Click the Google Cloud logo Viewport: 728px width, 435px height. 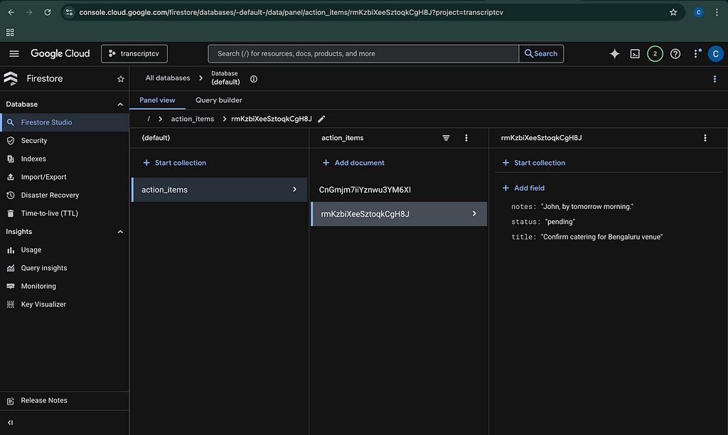[x=60, y=54]
